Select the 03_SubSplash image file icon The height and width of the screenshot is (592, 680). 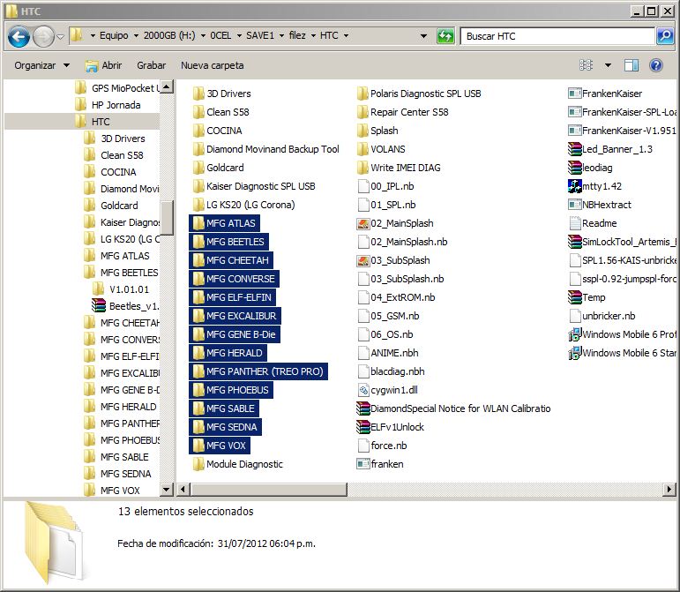pyautogui.click(x=362, y=260)
